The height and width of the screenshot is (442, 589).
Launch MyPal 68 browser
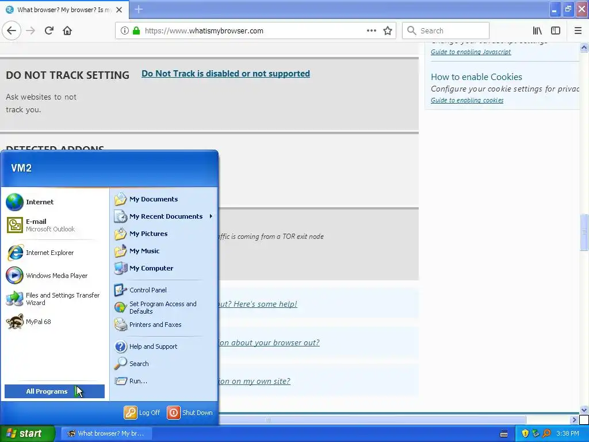[x=55, y=322]
